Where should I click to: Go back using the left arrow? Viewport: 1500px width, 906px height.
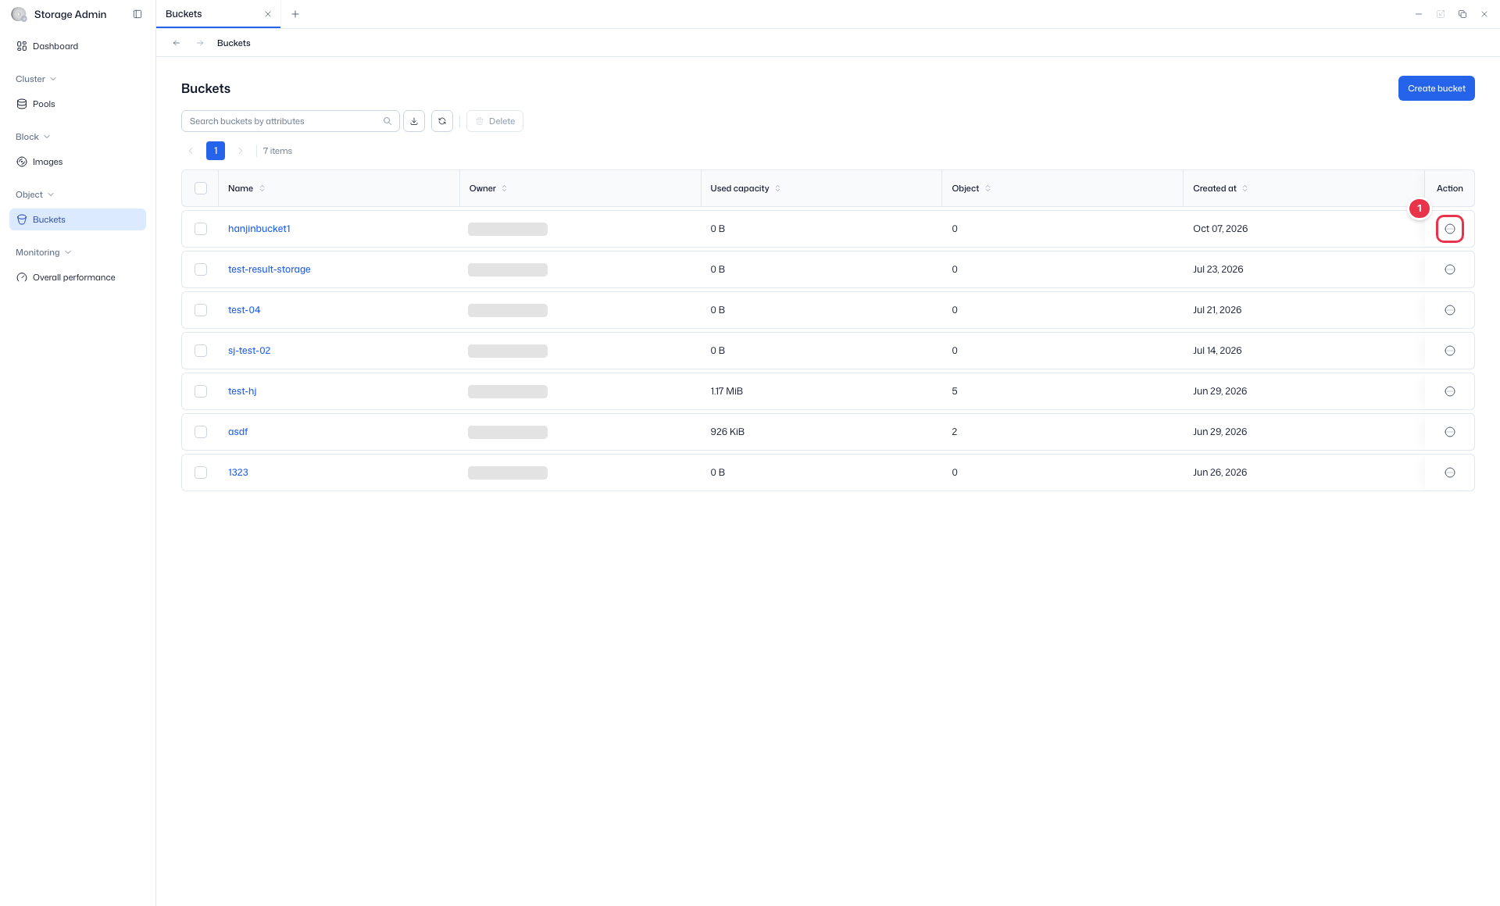[x=177, y=43]
